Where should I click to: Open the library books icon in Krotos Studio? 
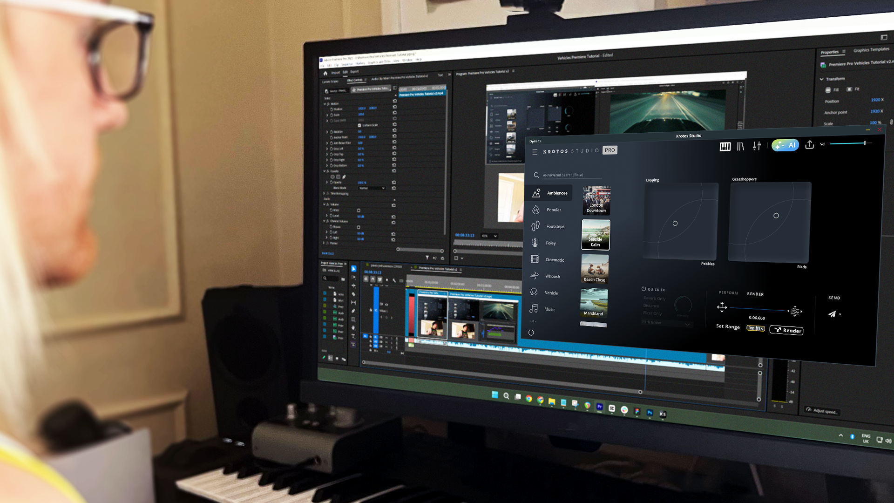740,146
